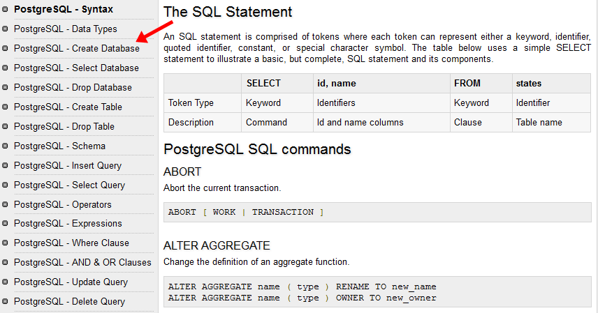Open PostgreSQL - Data Types link
This screenshot has height=313, width=598.
[65, 29]
